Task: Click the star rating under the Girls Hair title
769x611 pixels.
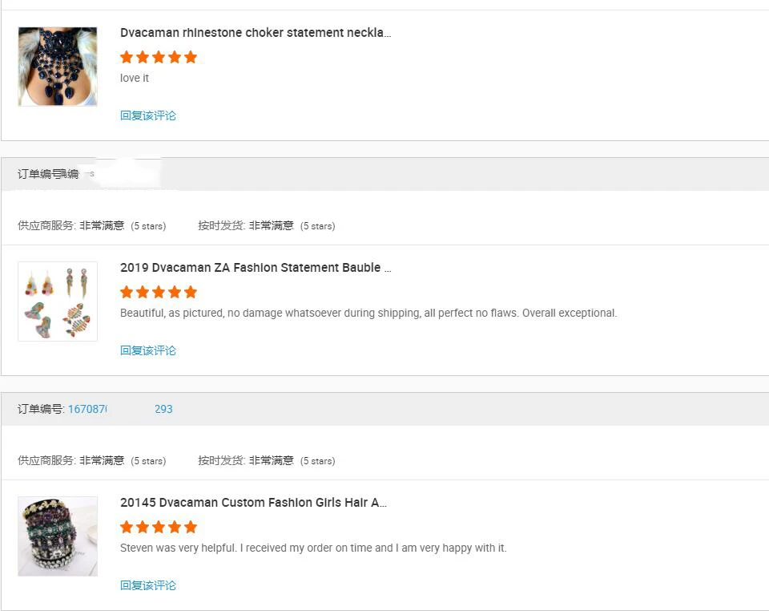Action: [x=159, y=527]
